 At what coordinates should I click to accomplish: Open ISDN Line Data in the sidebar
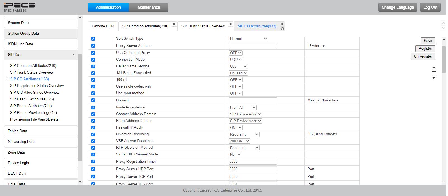41,44
